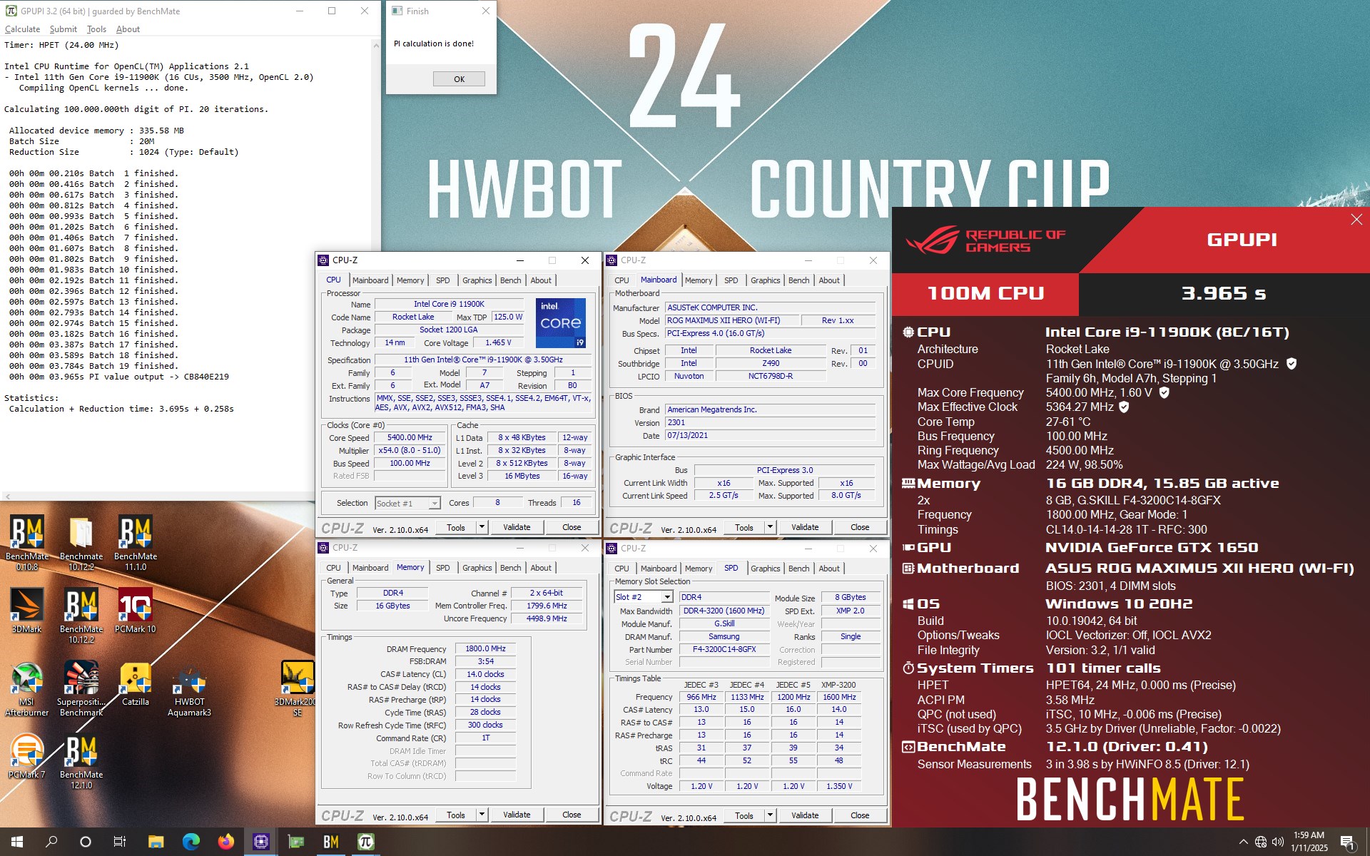This screenshot has height=856, width=1370.
Task: Select SPD tab in Memory CPU-Z window
Action: coord(442,568)
